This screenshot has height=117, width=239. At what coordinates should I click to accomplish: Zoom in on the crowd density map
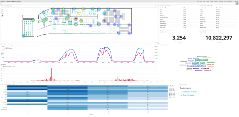pos(2,9)
